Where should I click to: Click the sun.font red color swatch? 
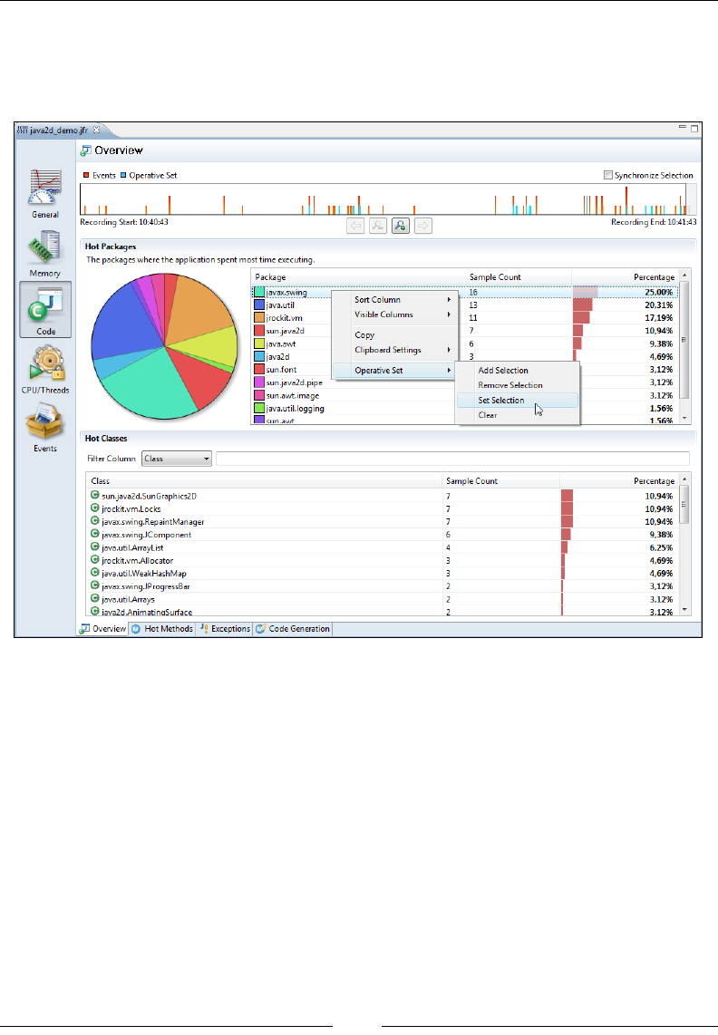point(259,369)
